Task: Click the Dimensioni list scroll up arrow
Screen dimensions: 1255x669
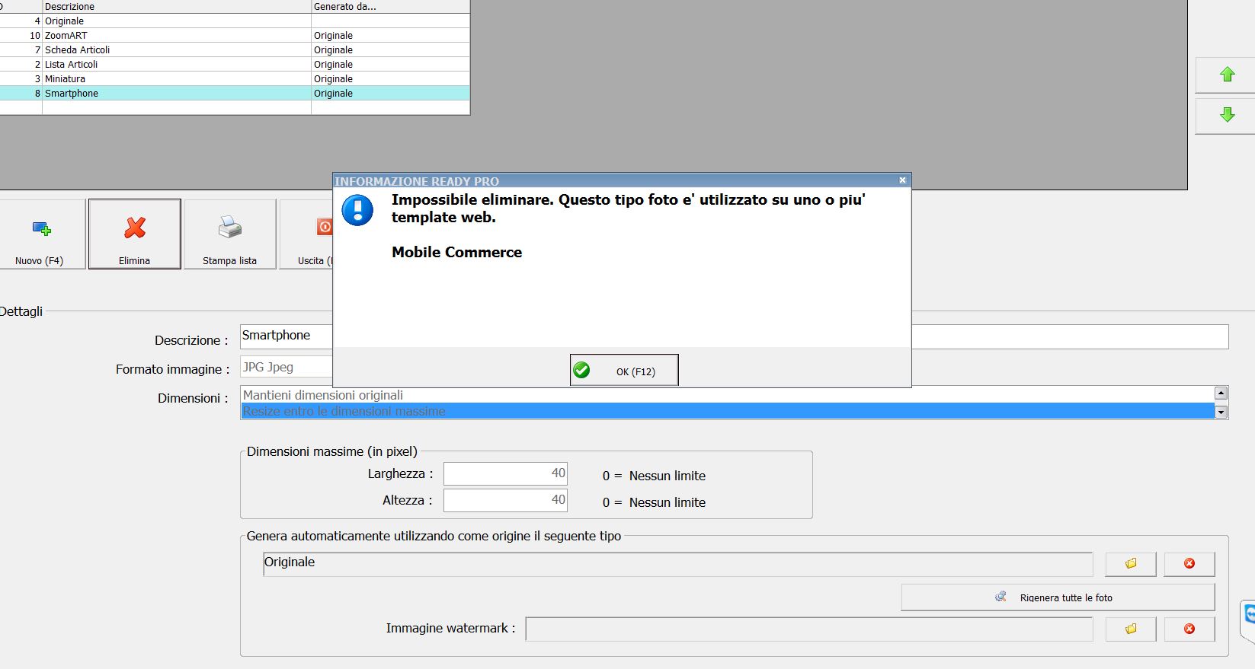Action: [1221, 393]
